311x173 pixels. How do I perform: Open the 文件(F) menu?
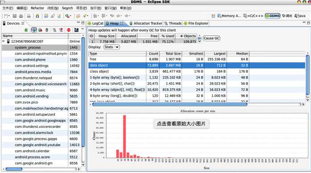coord(8,8)
